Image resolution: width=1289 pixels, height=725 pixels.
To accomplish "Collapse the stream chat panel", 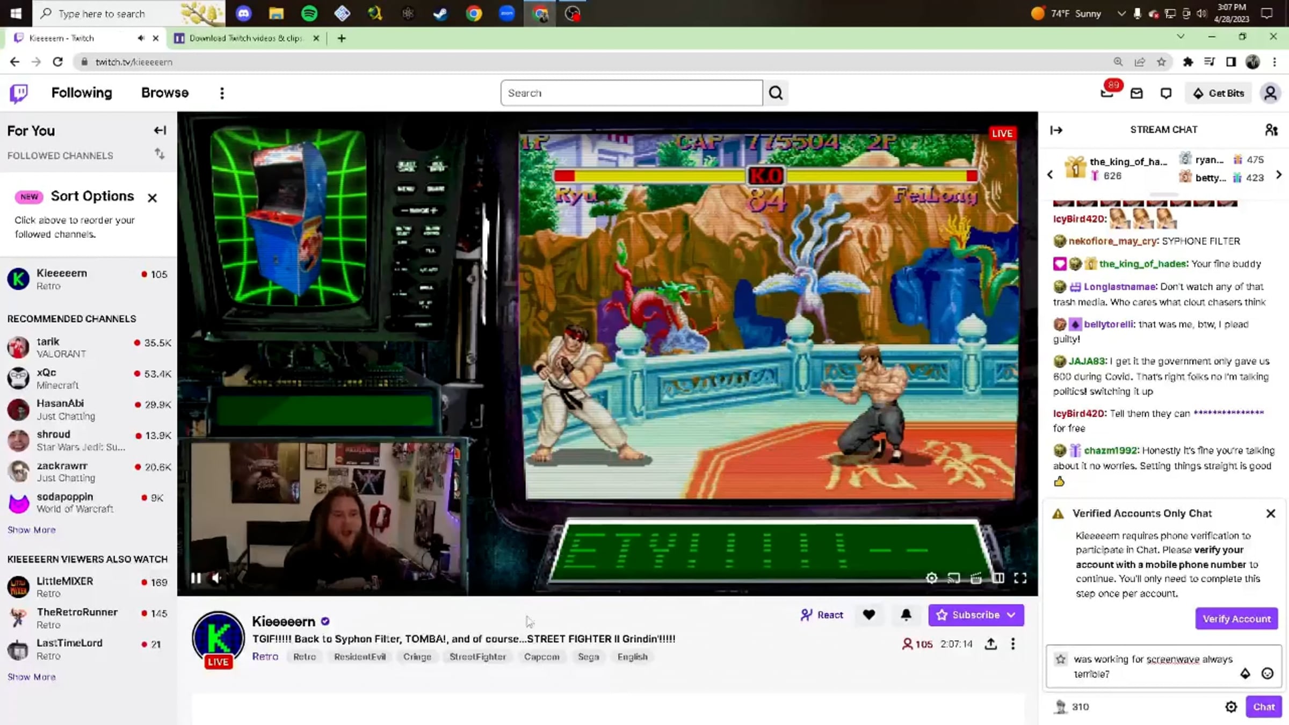I will (x=1056, y=130).
